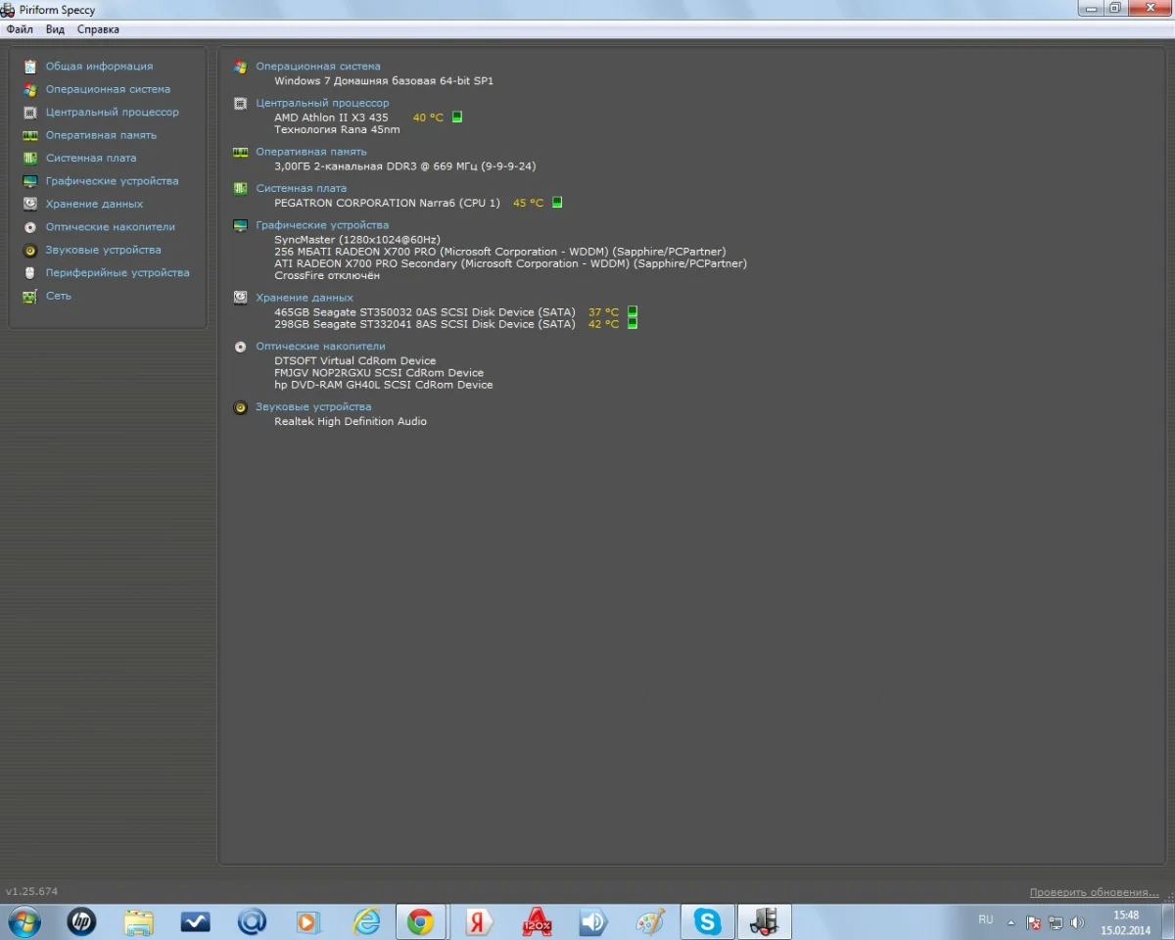Open the Оптические накопители heading in the summary panel
The height and width of the screenshot is (940, 1175).
pyautogui.click(x=320, y=347)
